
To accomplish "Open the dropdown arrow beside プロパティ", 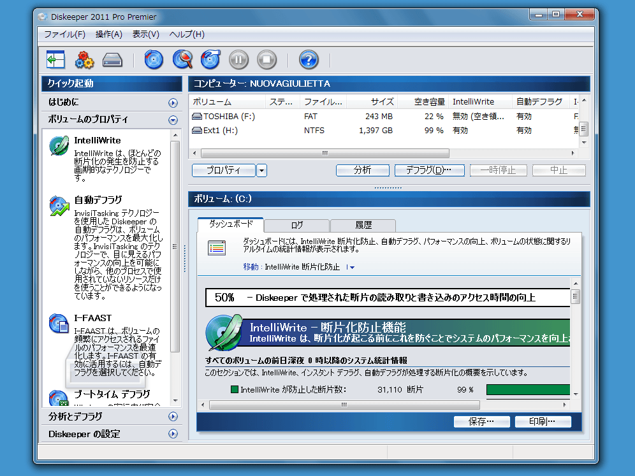I will point(261,170).
